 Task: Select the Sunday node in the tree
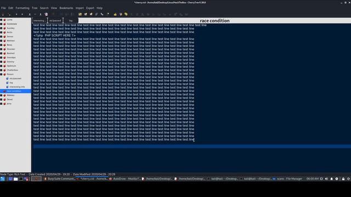pyautogui.click(x=10, y=28)
